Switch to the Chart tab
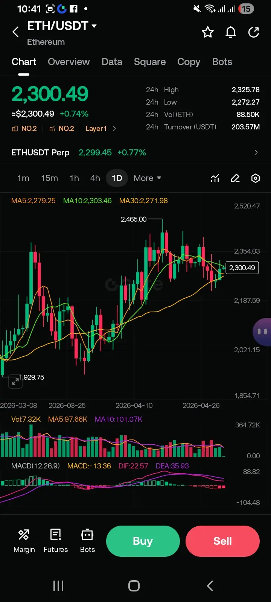 pyautogui.click(x=24, y=62)
